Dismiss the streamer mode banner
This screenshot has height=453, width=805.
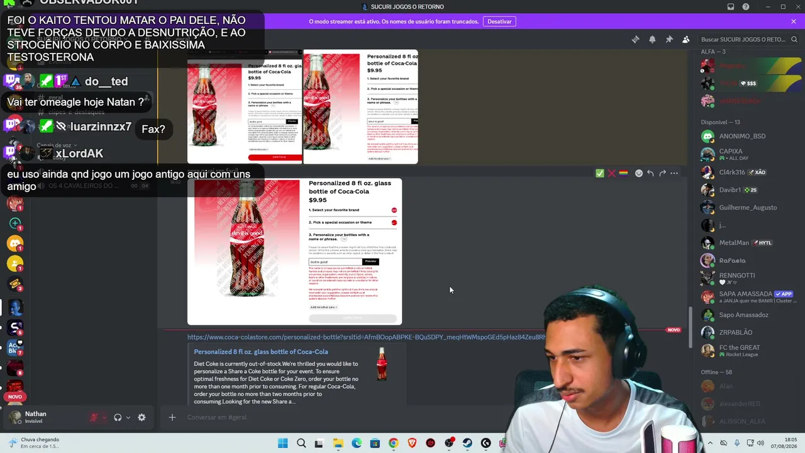pyautogui.click(x=794, y=21)
